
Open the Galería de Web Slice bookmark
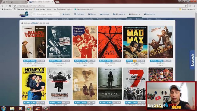click(23, 9)
